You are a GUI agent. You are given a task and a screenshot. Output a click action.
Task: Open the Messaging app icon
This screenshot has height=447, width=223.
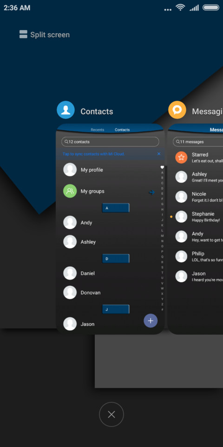(x=177, y=110)
